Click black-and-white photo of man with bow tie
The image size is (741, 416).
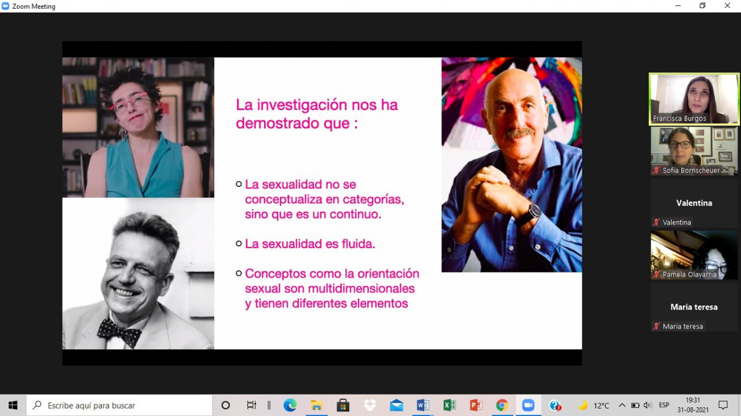click(138, 274)
